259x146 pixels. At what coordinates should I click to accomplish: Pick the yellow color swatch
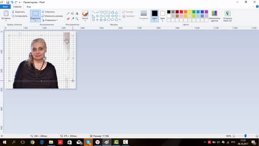(190, 12)
